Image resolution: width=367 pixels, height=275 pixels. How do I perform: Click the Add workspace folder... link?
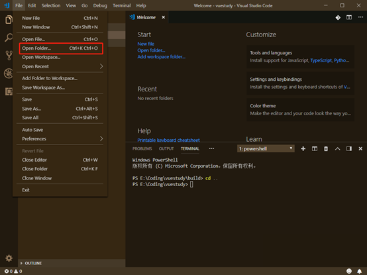[161, 57]
